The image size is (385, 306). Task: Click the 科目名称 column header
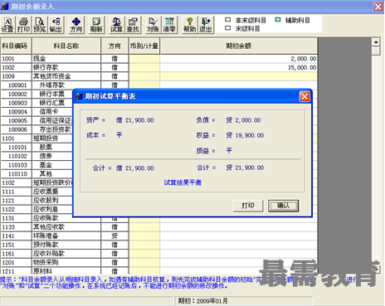[66, 46]
